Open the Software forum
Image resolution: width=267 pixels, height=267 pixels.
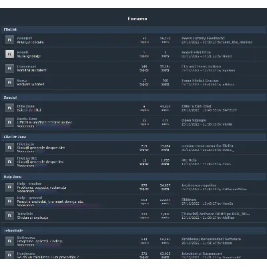(26, 238)
